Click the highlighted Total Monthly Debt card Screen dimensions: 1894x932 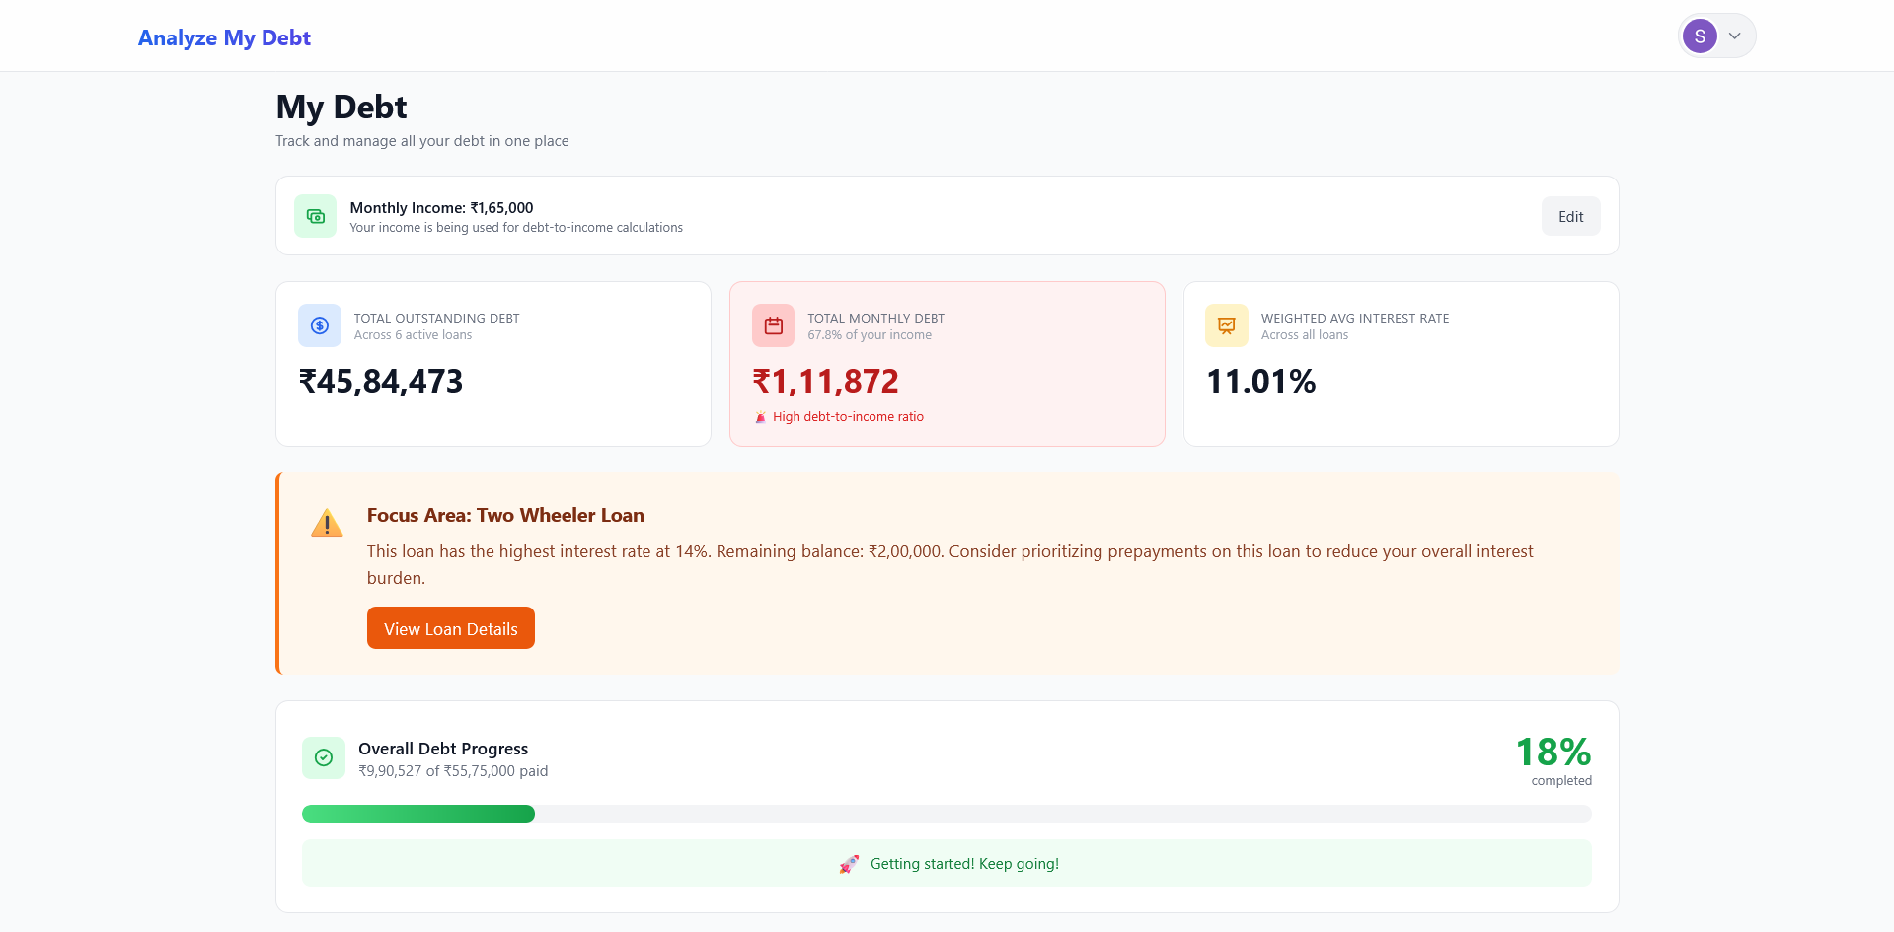(x=947, y=363)
